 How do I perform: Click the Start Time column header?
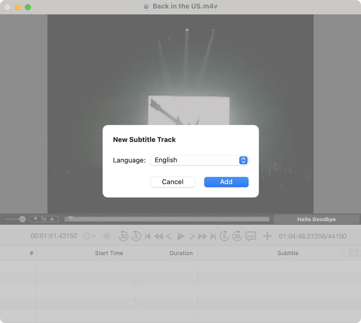[x=109, y=253]
